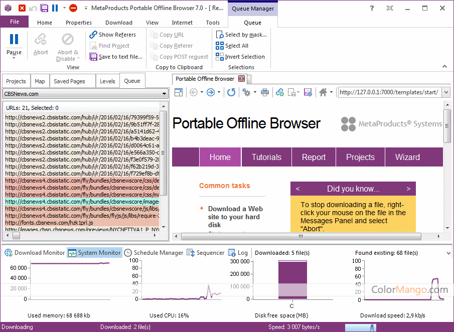Image resolution: width=454 pixels, height=332 pixels.
Task: Click the ribbon display options icon in title bar
Action: pyautogui.click(x=390, y=8)
